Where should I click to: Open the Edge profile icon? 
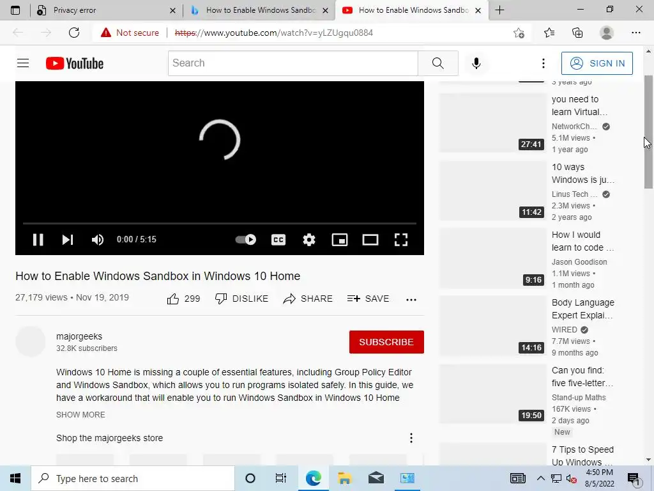[x=607, y=33]
